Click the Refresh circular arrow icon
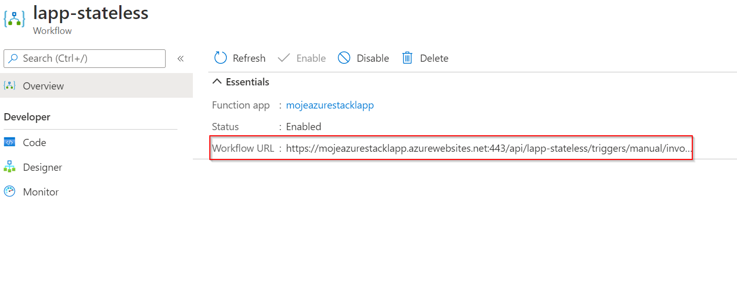737x304 pixels. coord(221,58)
